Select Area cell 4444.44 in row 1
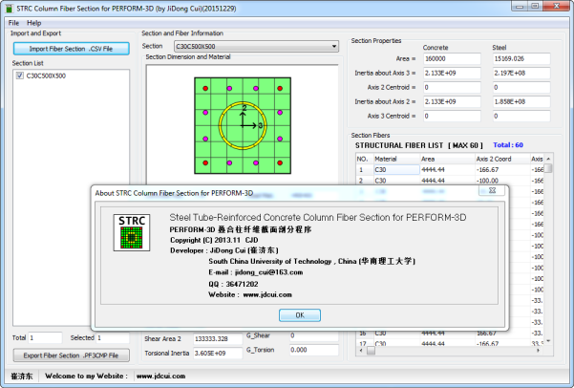 coord(447,170)
